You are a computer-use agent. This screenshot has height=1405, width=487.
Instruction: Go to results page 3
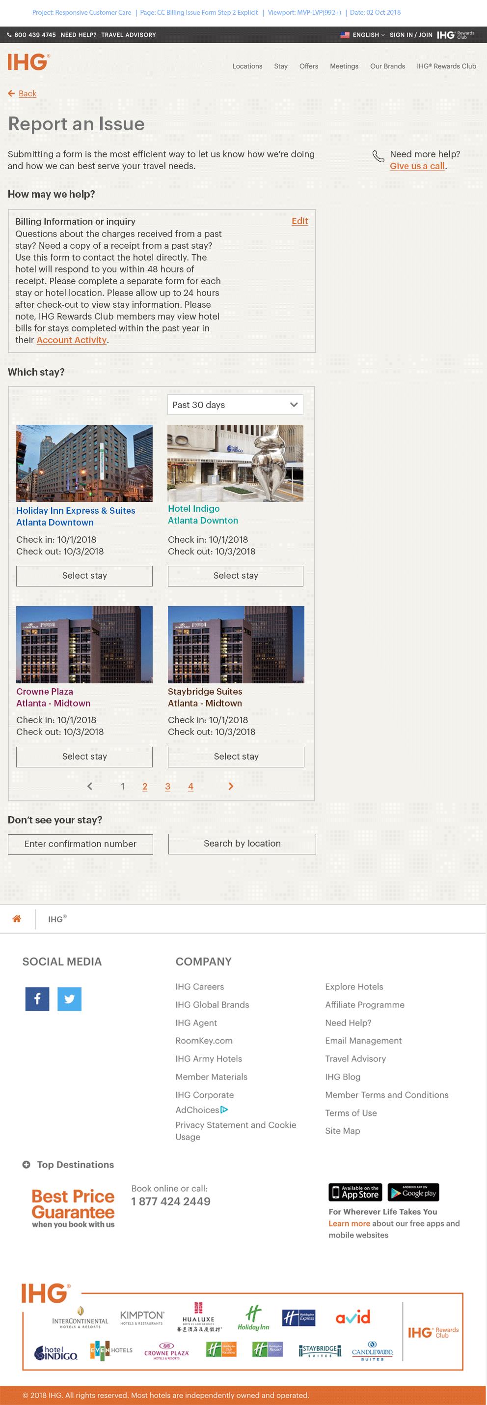tap(168, 786)
